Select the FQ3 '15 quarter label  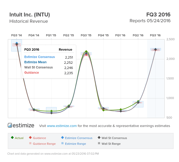pyautogui.click(x=86, y=35)
